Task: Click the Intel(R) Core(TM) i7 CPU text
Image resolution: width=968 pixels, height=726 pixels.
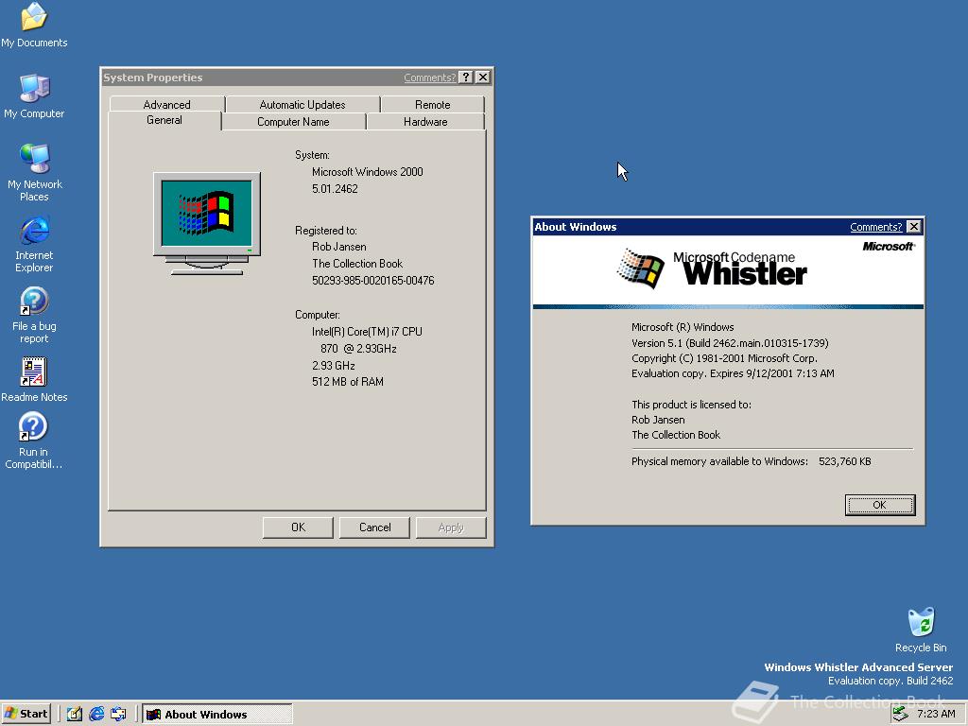Action: 367,332
